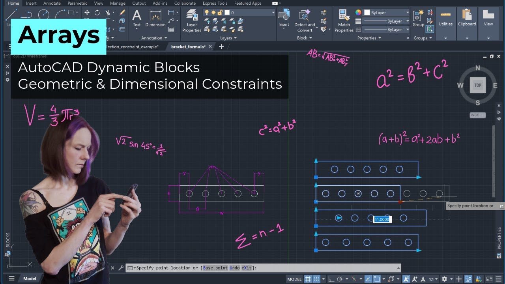Toggle annotation objects visibility
Viewport: 505px width, 284px height.
406,279
